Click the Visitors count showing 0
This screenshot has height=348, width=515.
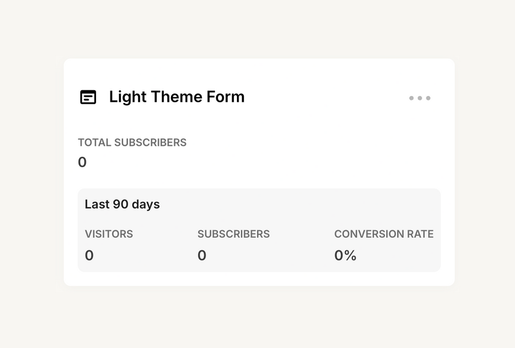pyautogui.click(x=89, y=255)
